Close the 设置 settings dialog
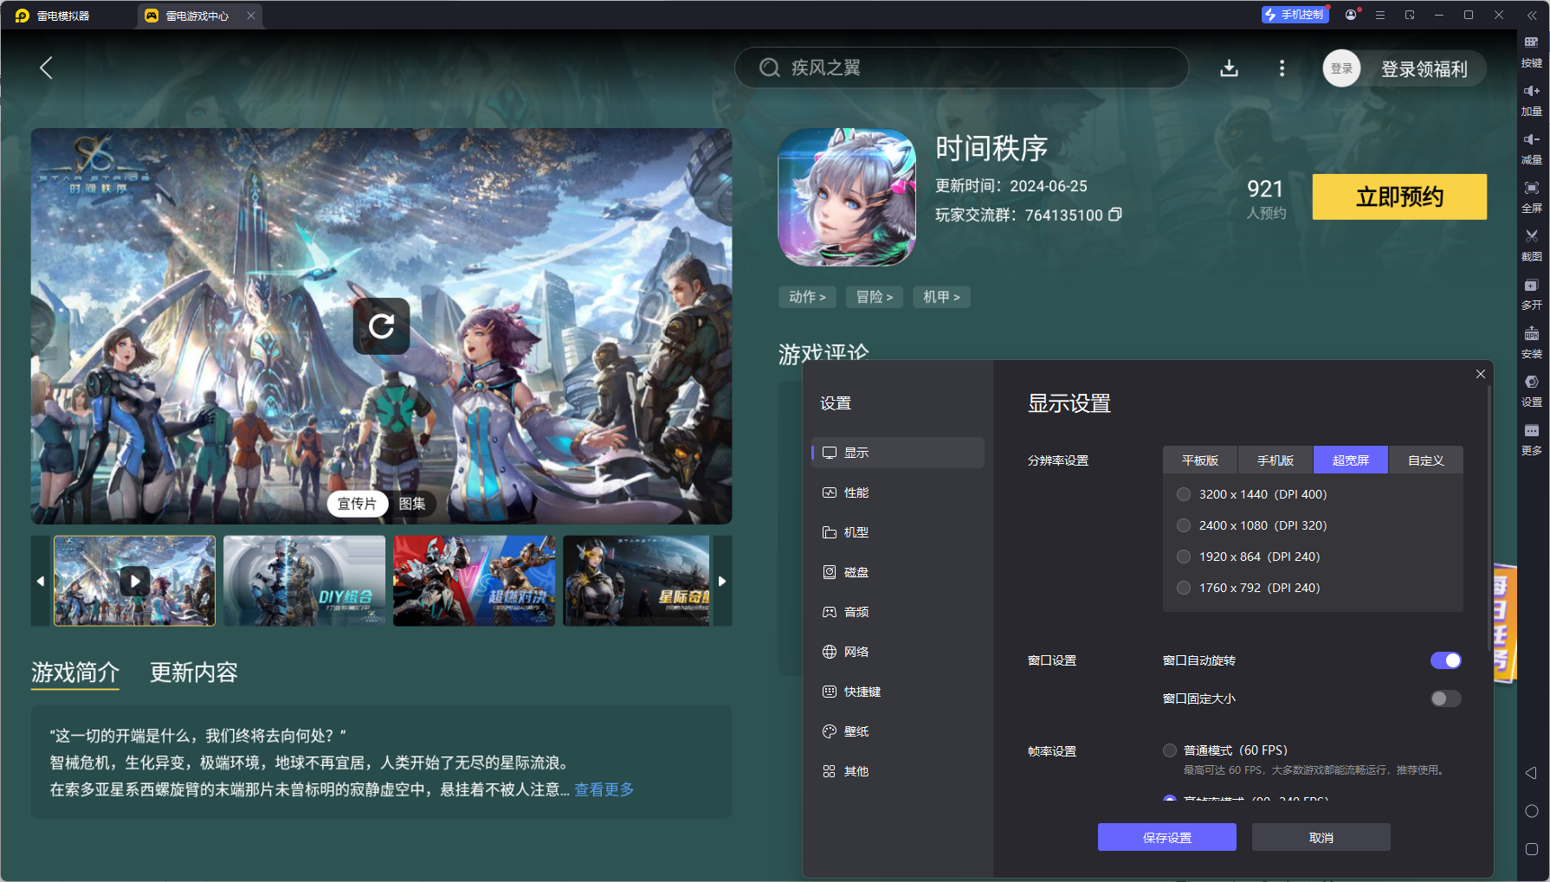 pos(1481,374)
